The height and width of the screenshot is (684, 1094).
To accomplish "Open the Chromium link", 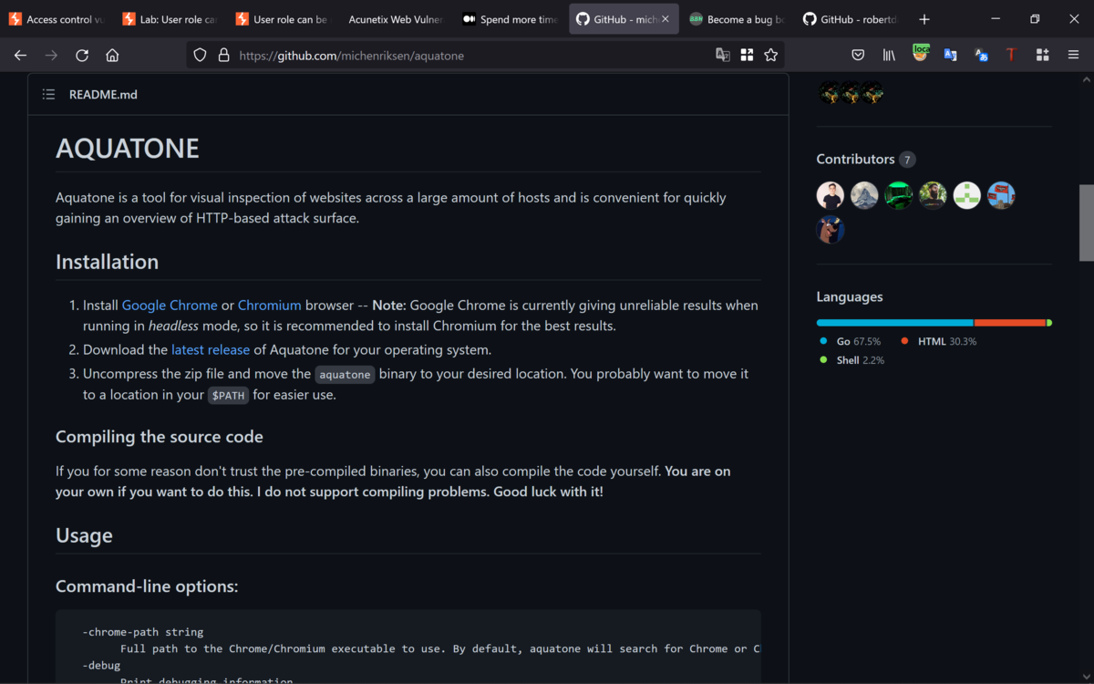I will [270, 306].
